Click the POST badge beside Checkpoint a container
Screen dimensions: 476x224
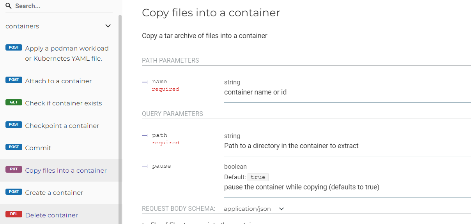click(14, 124)
